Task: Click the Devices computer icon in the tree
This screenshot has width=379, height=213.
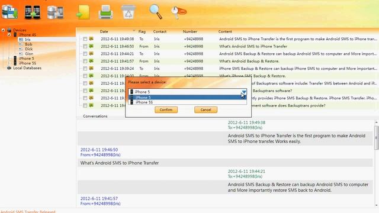Action: (9, 30)
